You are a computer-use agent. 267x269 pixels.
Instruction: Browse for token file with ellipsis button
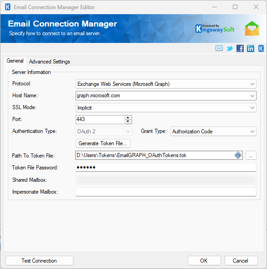pos(251,155)
